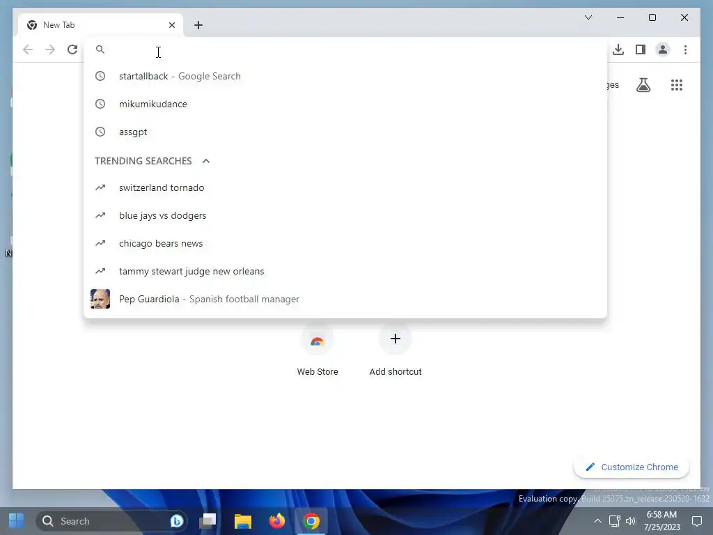
Task: Select startallback Google Search suggestion
Action: 345,77
